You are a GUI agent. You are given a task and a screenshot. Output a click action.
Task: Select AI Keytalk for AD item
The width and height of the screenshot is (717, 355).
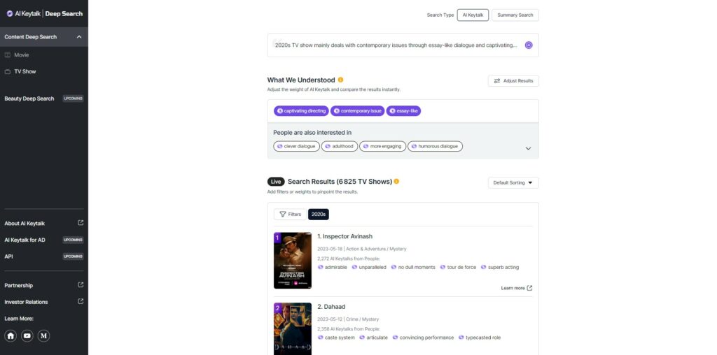coord(25,240)
